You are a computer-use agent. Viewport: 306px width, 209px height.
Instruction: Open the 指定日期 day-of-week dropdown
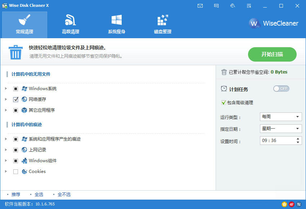[280, 129]
